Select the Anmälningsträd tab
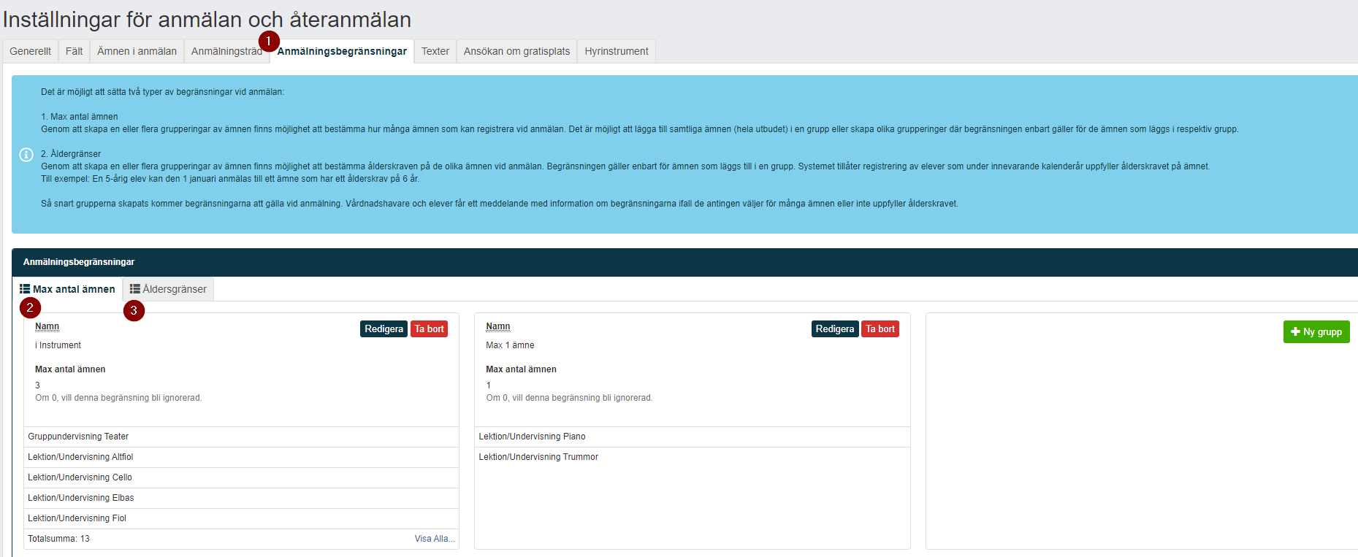Image resolution: width=1358 pixels, height=557 pixels. [x=226, y=51]
